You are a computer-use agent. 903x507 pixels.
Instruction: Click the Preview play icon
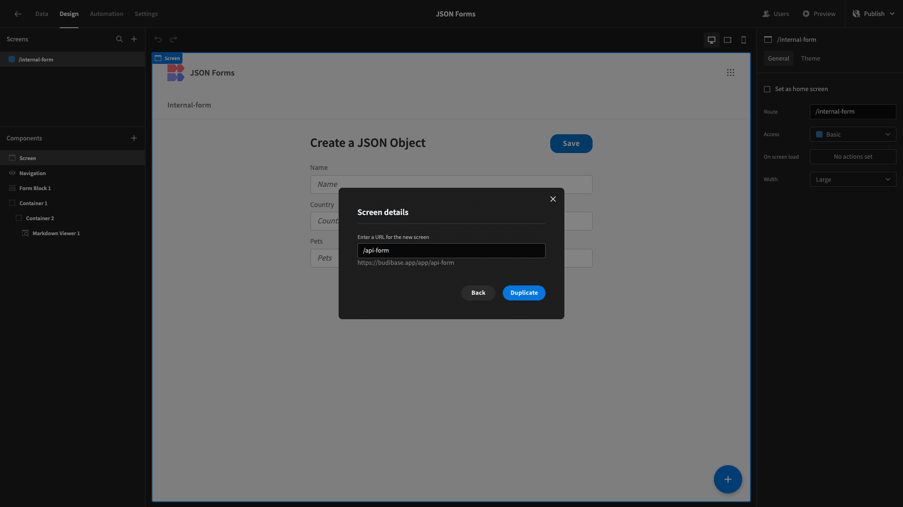pyautogui.click(x=806, y=14)
